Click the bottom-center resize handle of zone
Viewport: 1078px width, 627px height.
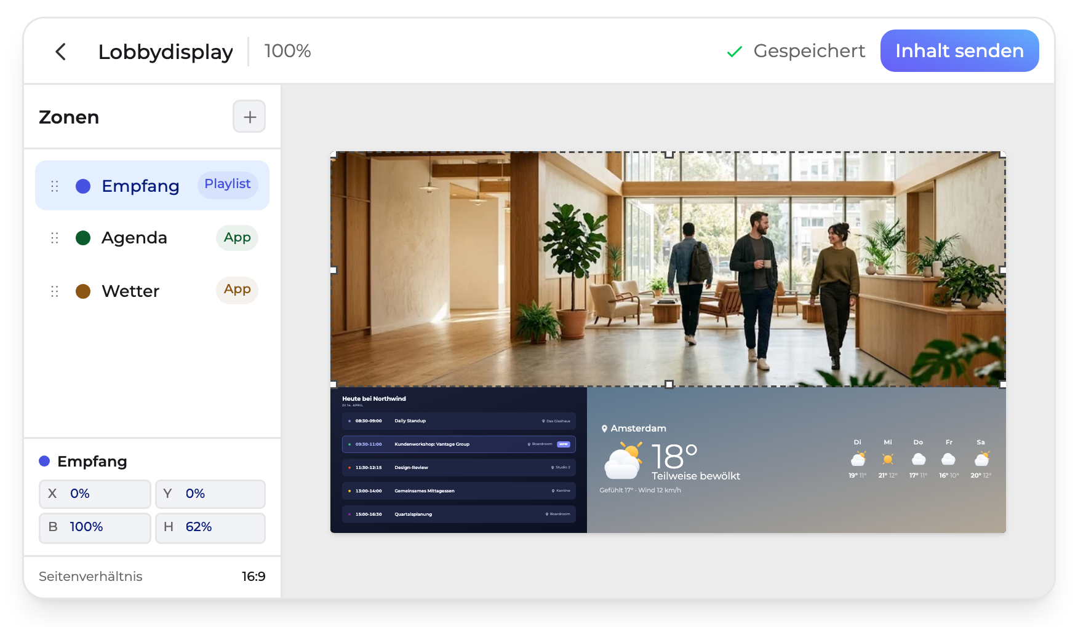click(x=669, y=384)
